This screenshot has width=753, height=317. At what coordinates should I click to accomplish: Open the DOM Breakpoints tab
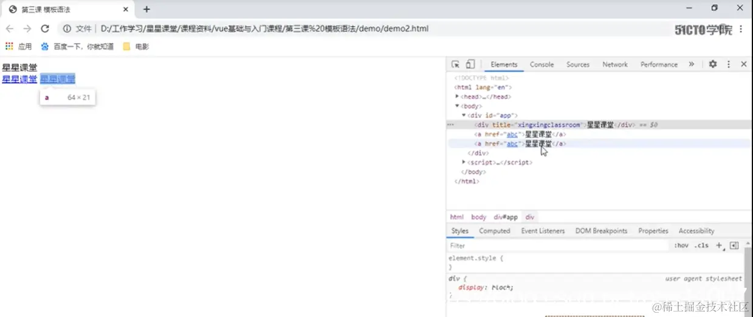601,231
